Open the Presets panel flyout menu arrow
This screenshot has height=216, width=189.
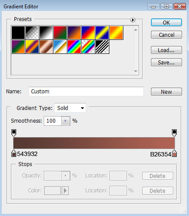pos(133,20)
